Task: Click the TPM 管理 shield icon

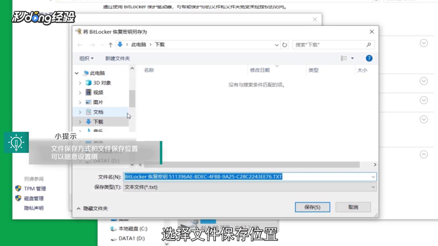Action: click(18, 189)
